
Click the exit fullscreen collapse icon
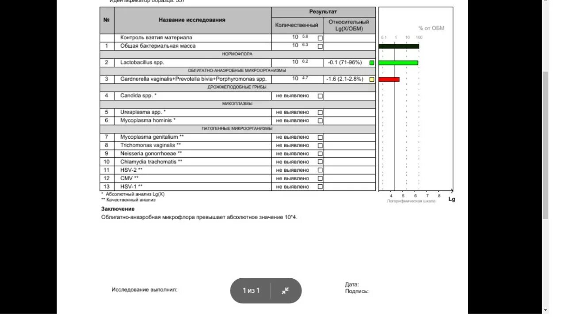point(285,291)
